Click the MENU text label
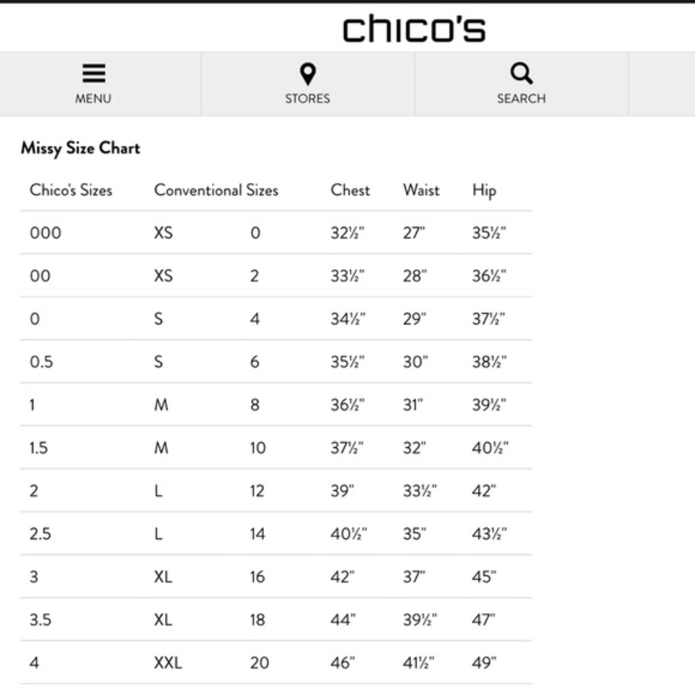 click(93, 99)
